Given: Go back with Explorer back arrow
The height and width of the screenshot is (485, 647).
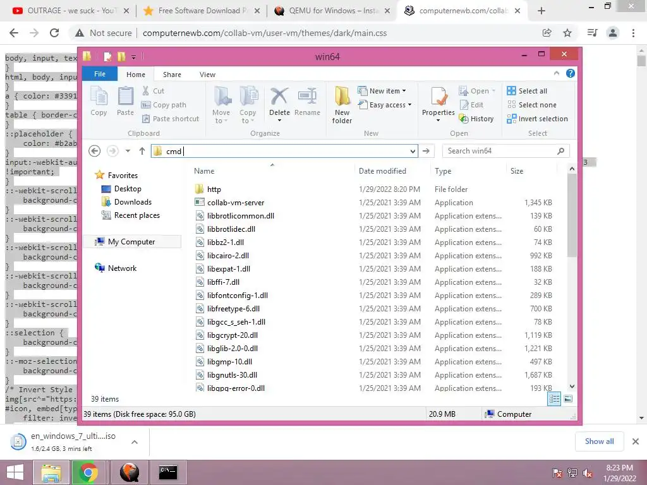Looking at the screenshot, I should pos(95,151).
